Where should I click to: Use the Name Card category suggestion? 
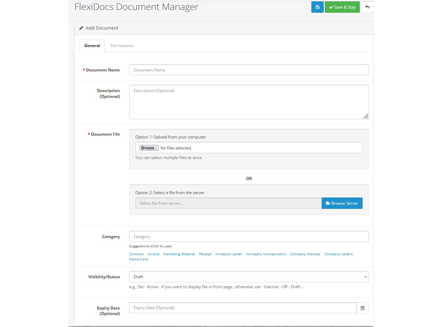[x=138, y=259]
